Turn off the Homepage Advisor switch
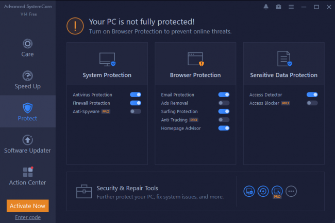The width and height of the screenshot is (335, 223). (x=224, y=128)
